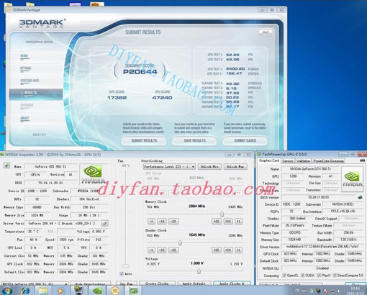
Task: Toggle Auto fan checkbox in Inspector
Action: 122,273
